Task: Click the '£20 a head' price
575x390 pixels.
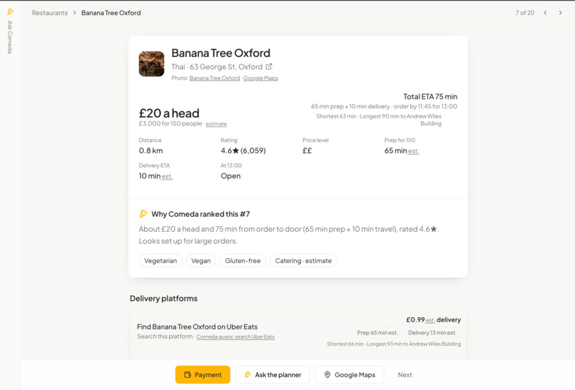Action: click(169, 113)
